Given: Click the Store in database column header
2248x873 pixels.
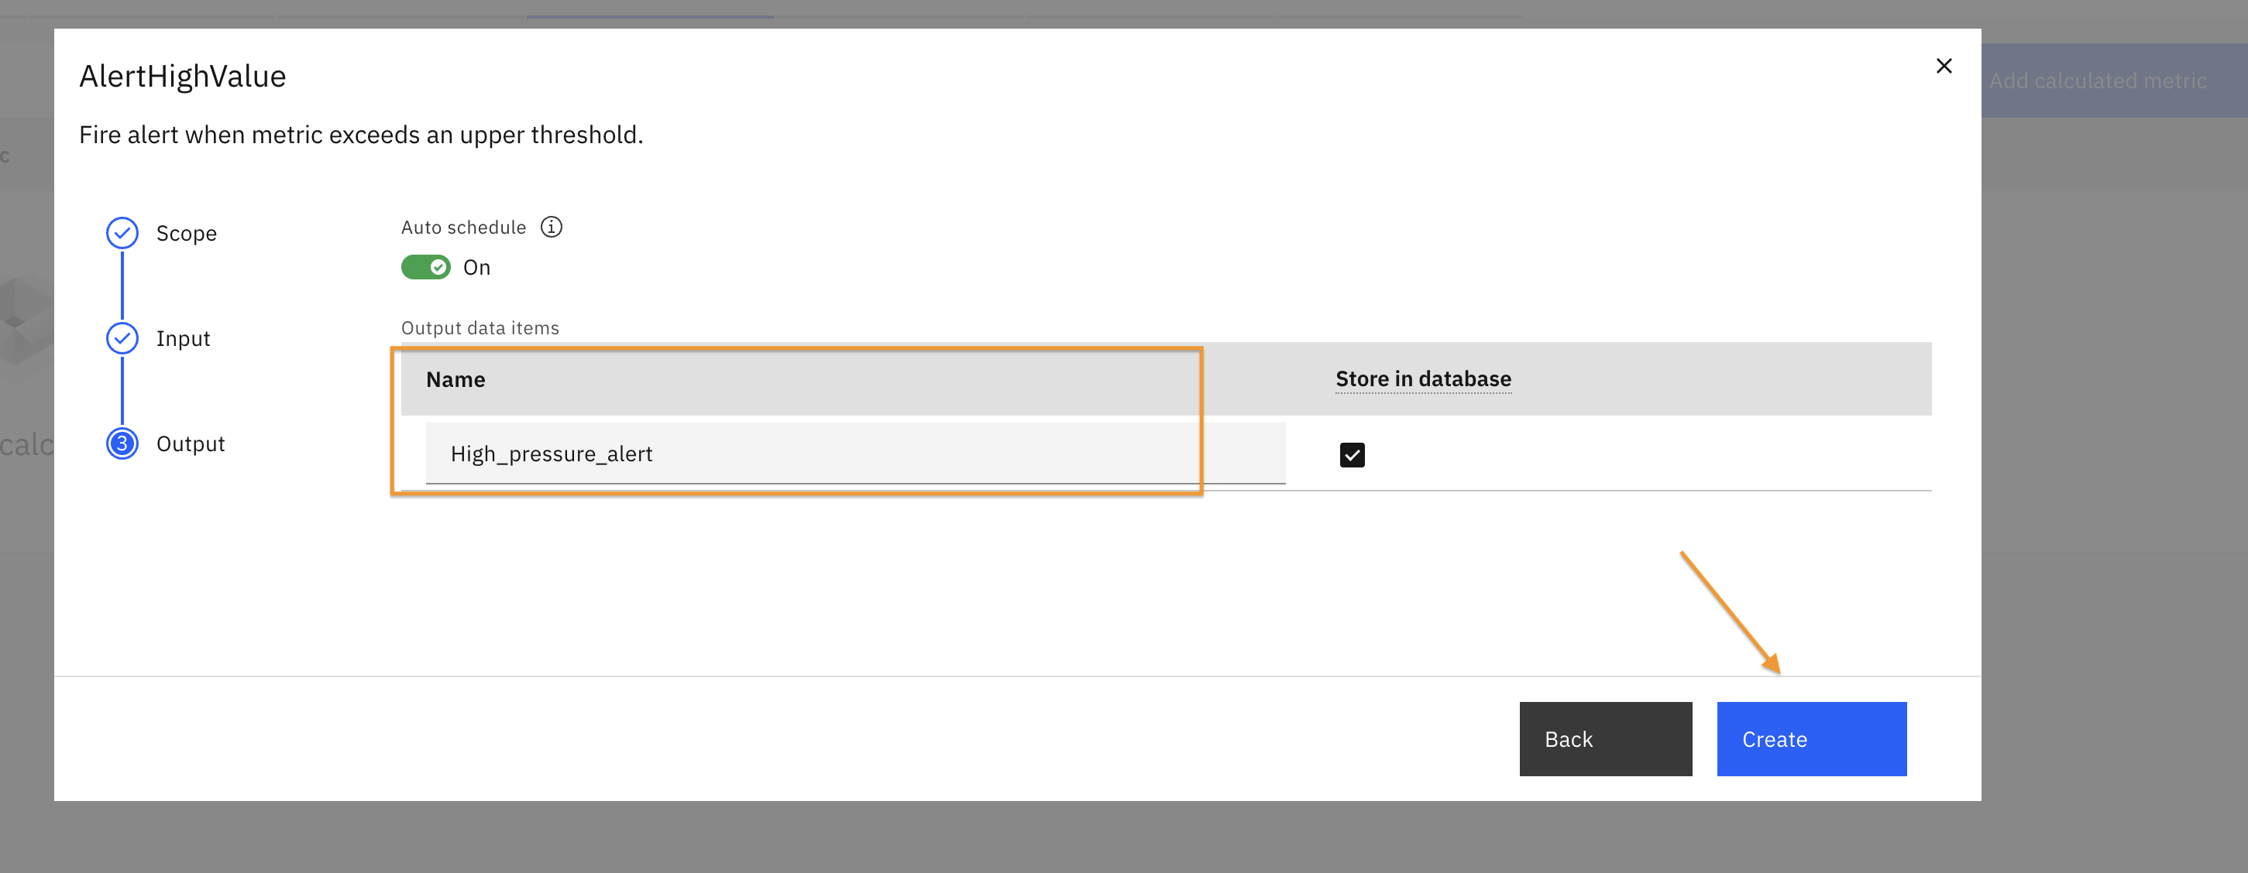Looking at the screenshot, I should [x=1423, y=378].
